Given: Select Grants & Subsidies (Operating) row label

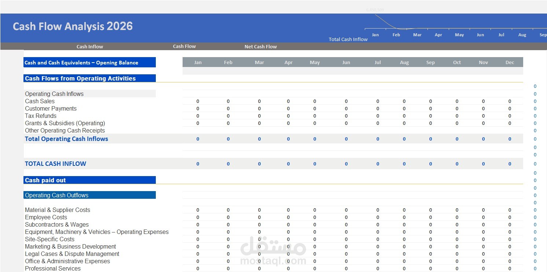Looking at the screenshot, I should pyautogui.click(x=65, y=123).
